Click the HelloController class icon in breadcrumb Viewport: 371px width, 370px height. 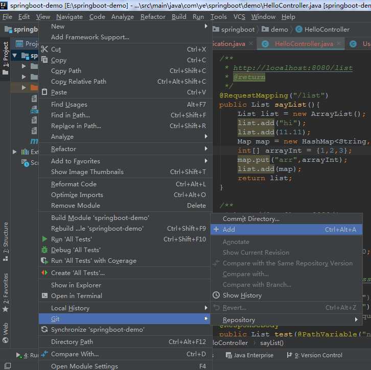click(299, 29)
